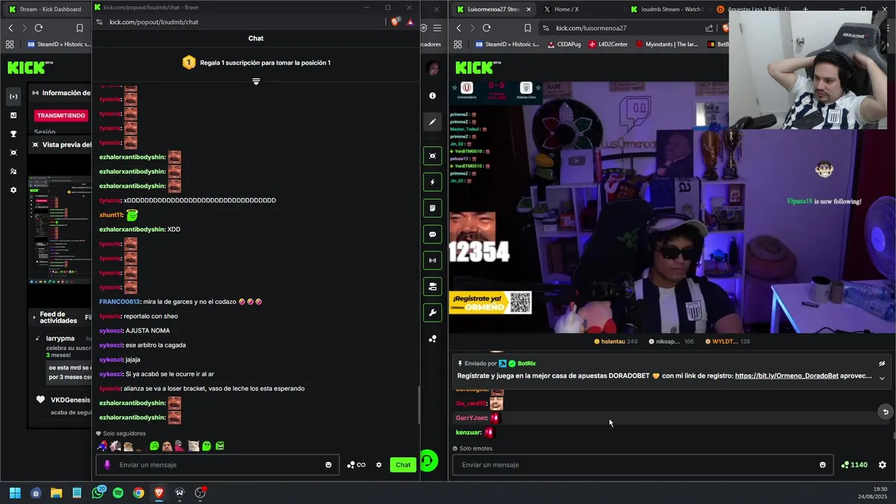Screen dimensions: 896x504
Task: Click the Kick logo in dashboard window
Action: [30, 67]
